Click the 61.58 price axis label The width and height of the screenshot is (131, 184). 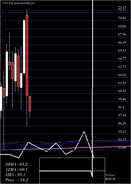[122, 83]
